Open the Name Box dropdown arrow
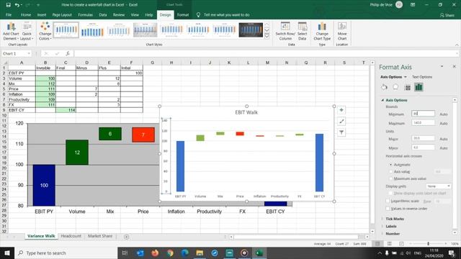 coord(29,53)
